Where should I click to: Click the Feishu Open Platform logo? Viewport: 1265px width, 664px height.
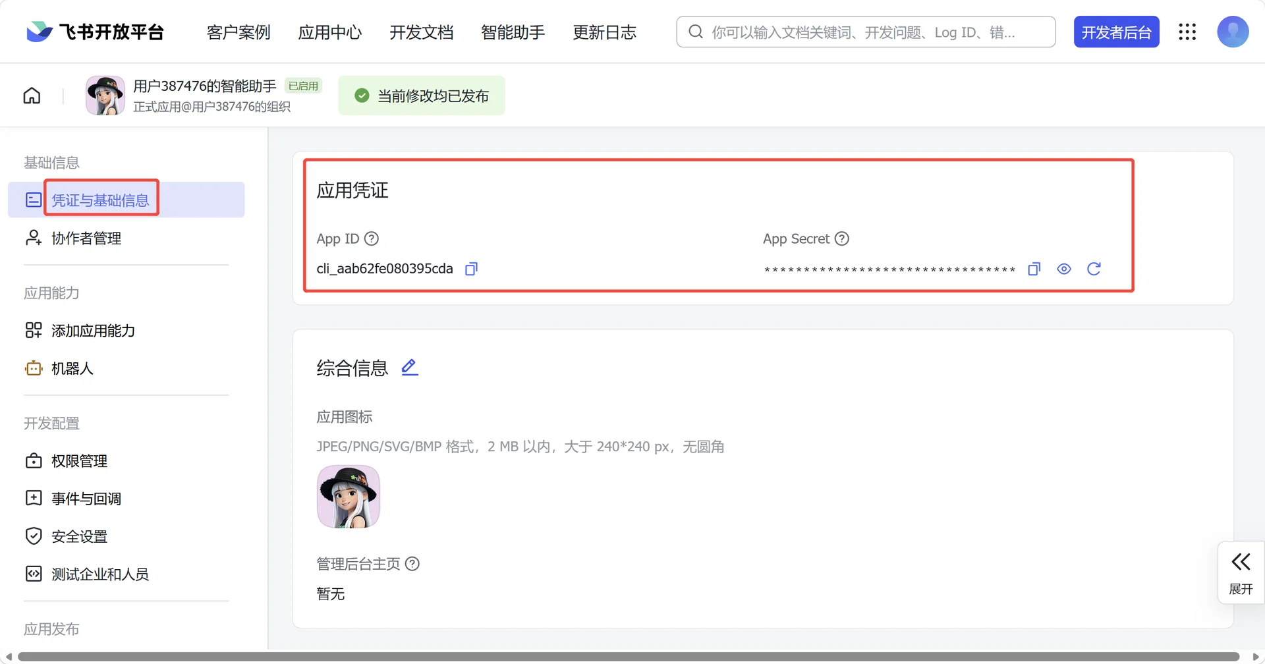coord(95,32)
